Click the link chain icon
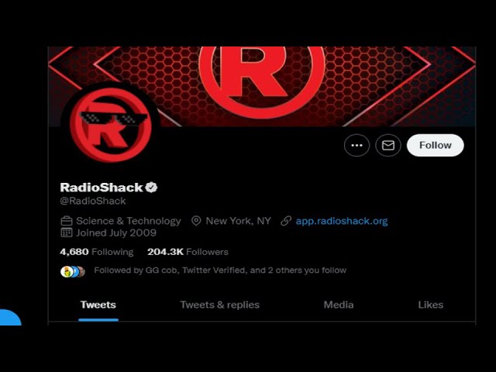This screenshot has height=372, width=496. (x=286, y=221)
